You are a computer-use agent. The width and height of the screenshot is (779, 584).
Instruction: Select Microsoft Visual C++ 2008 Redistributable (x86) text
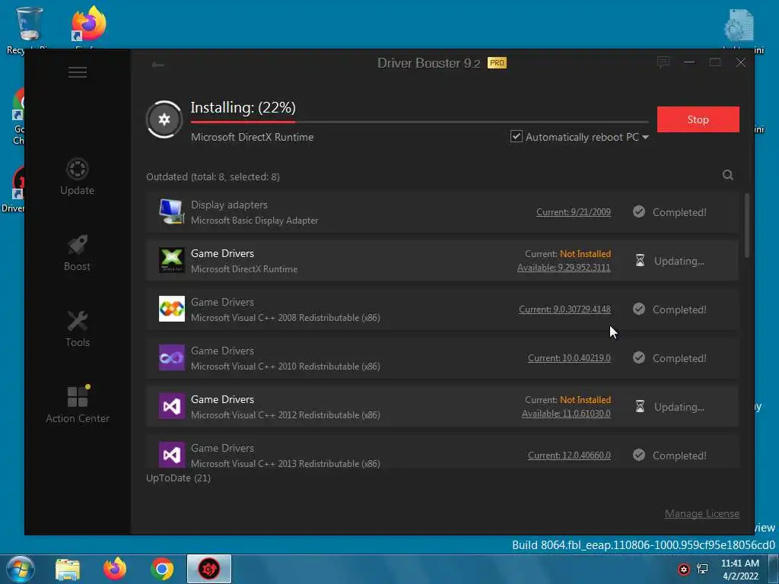pyautogui.click(x=286, y=317)
